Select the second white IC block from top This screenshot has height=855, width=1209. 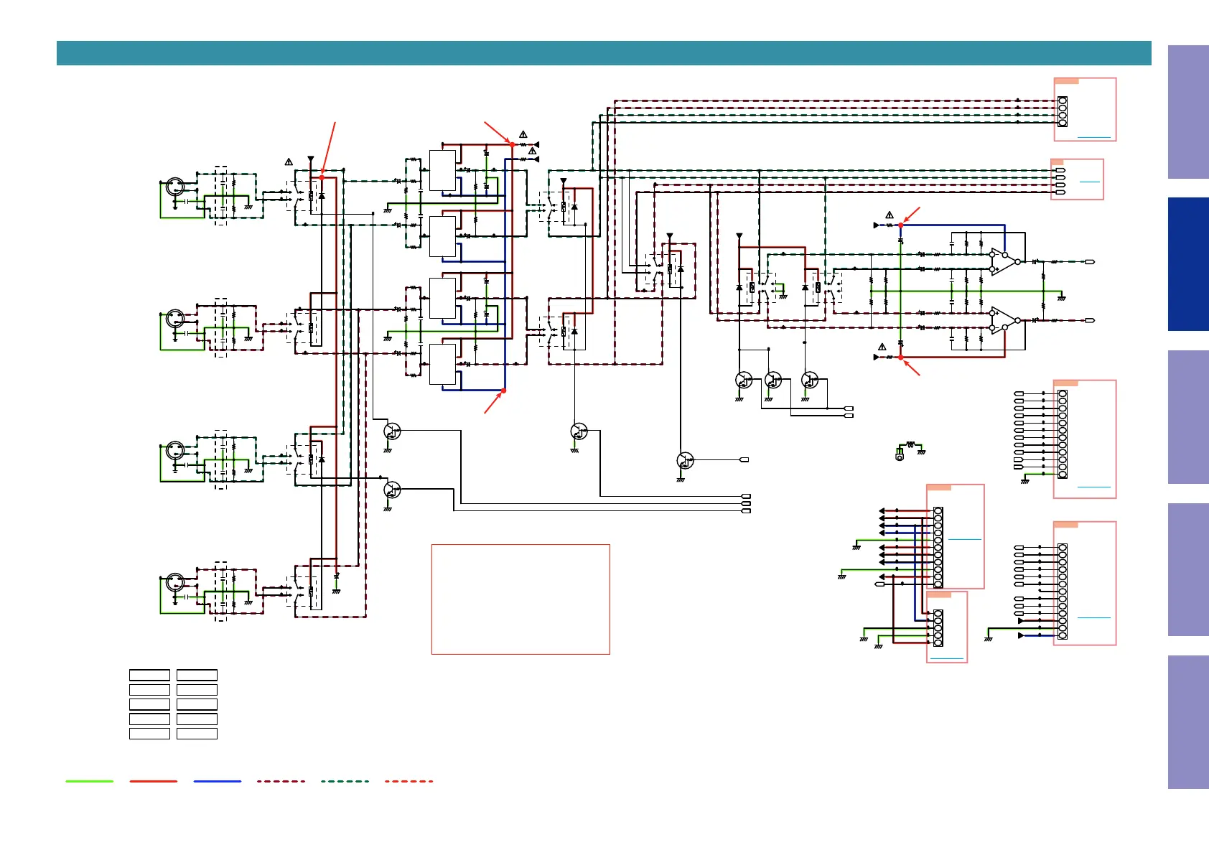coord(442,236)
